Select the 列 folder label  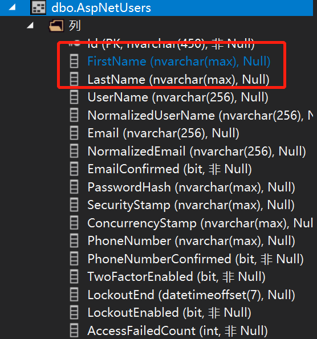click(x=75, y=26)
